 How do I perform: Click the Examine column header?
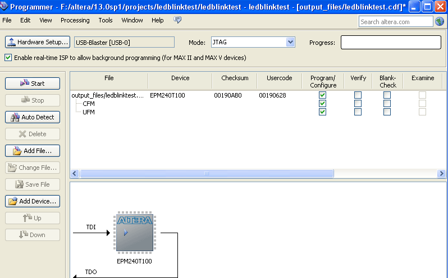click(x=423, y=81)
